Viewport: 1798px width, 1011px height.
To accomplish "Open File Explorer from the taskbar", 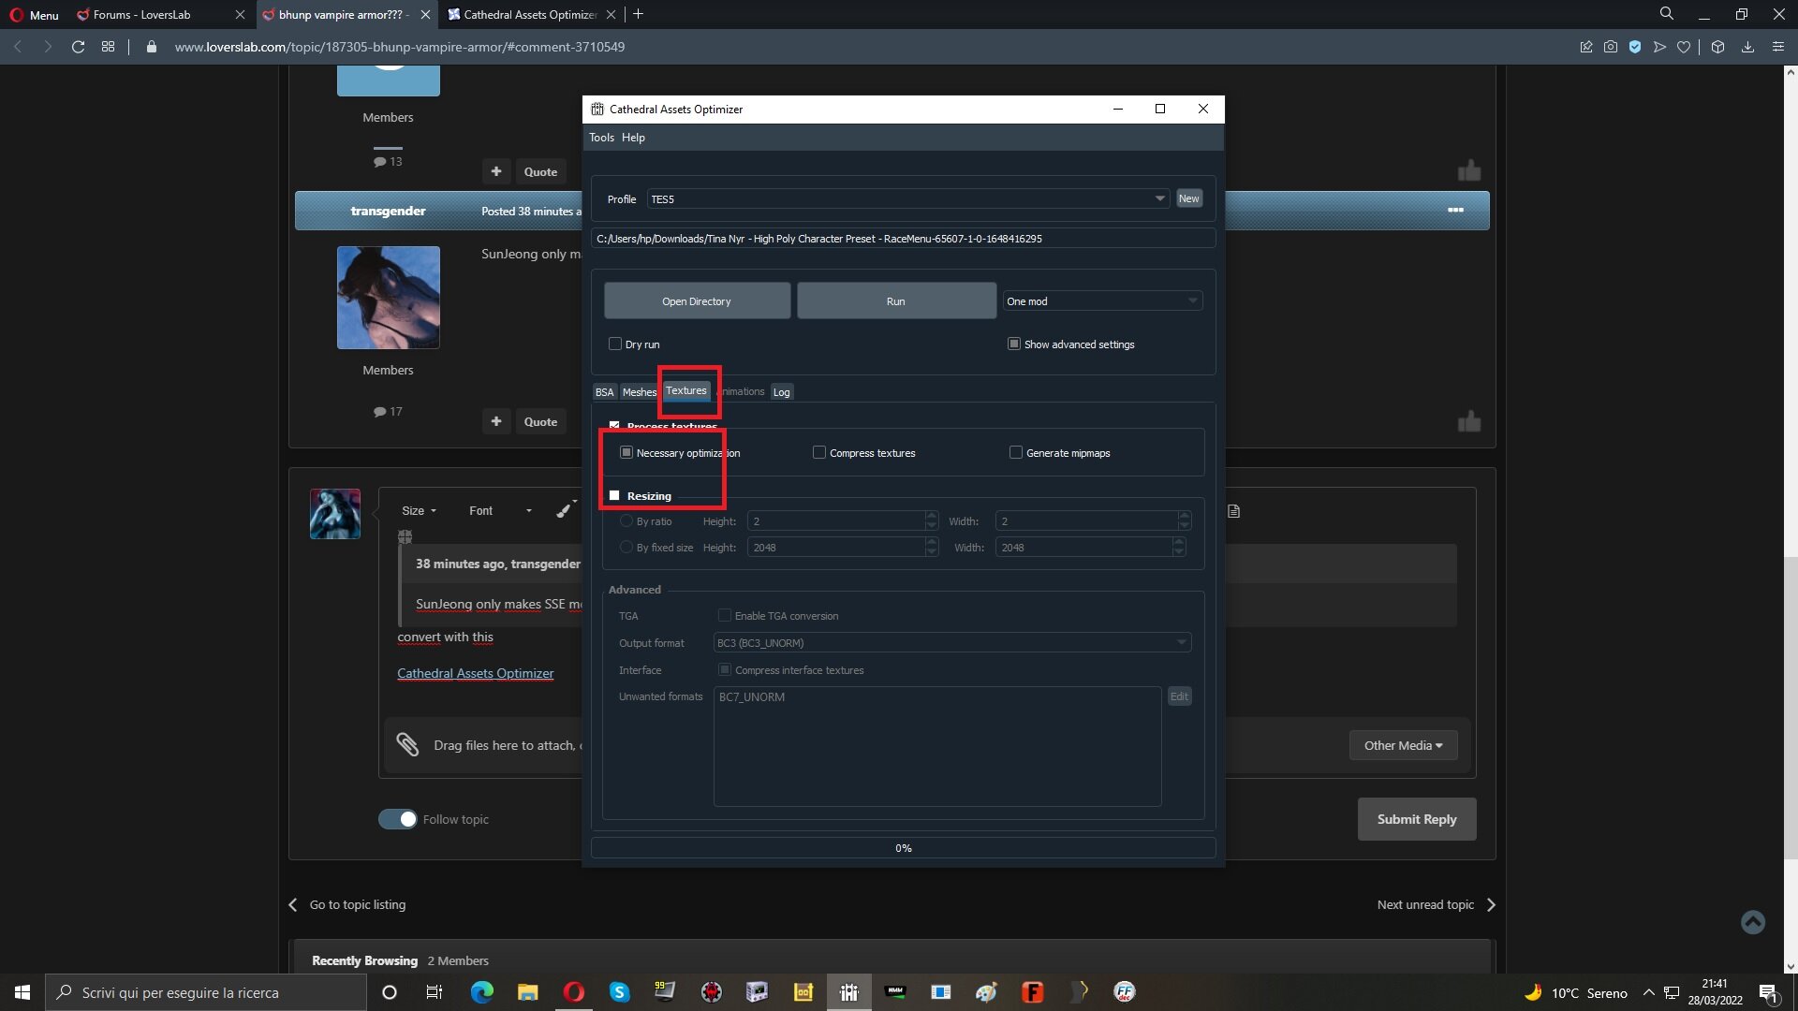I will tap(527, 992).
